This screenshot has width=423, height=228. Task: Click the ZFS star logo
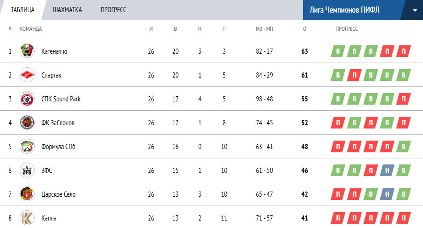point(27,171)
